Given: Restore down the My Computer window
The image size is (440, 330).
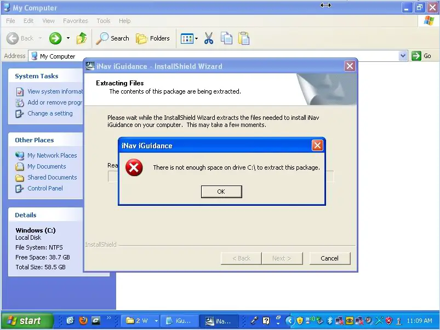Looking at the screenshot, I should [420, 8].
